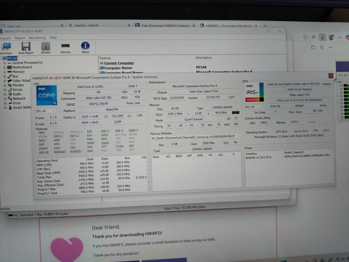This screenshot has height=262, width=349.
Task: Close the New tab browser tab
Action: coord(62,25)
